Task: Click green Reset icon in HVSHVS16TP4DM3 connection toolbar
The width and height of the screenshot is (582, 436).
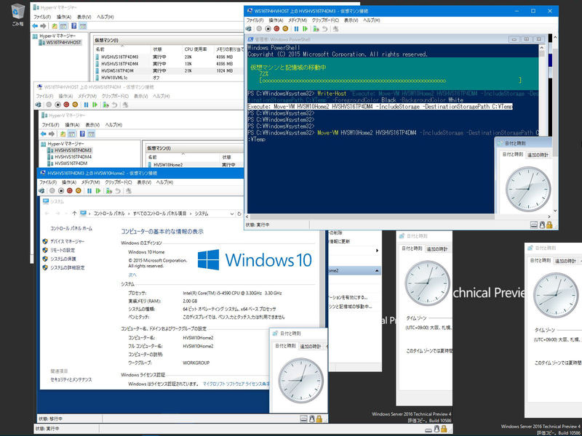Action: 305,28
